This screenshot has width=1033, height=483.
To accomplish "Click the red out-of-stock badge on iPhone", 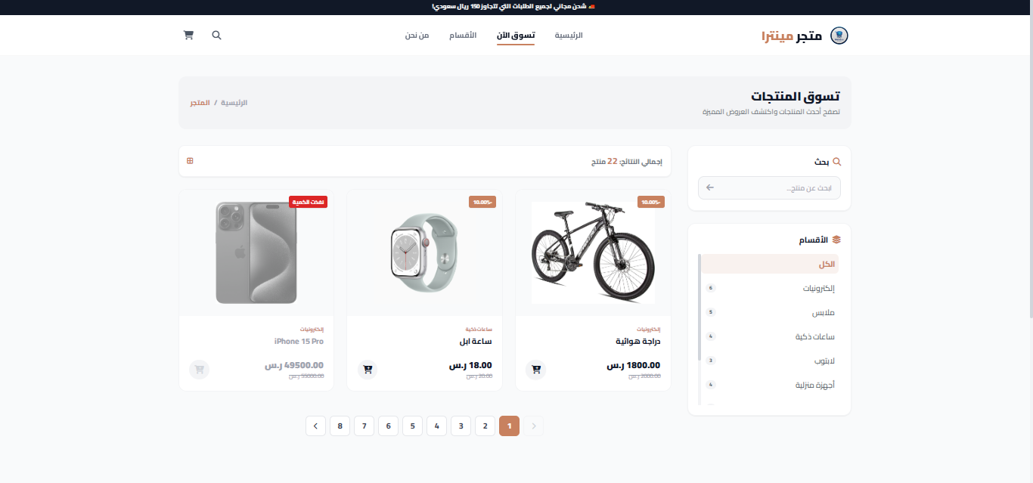I will click(308, 202).
